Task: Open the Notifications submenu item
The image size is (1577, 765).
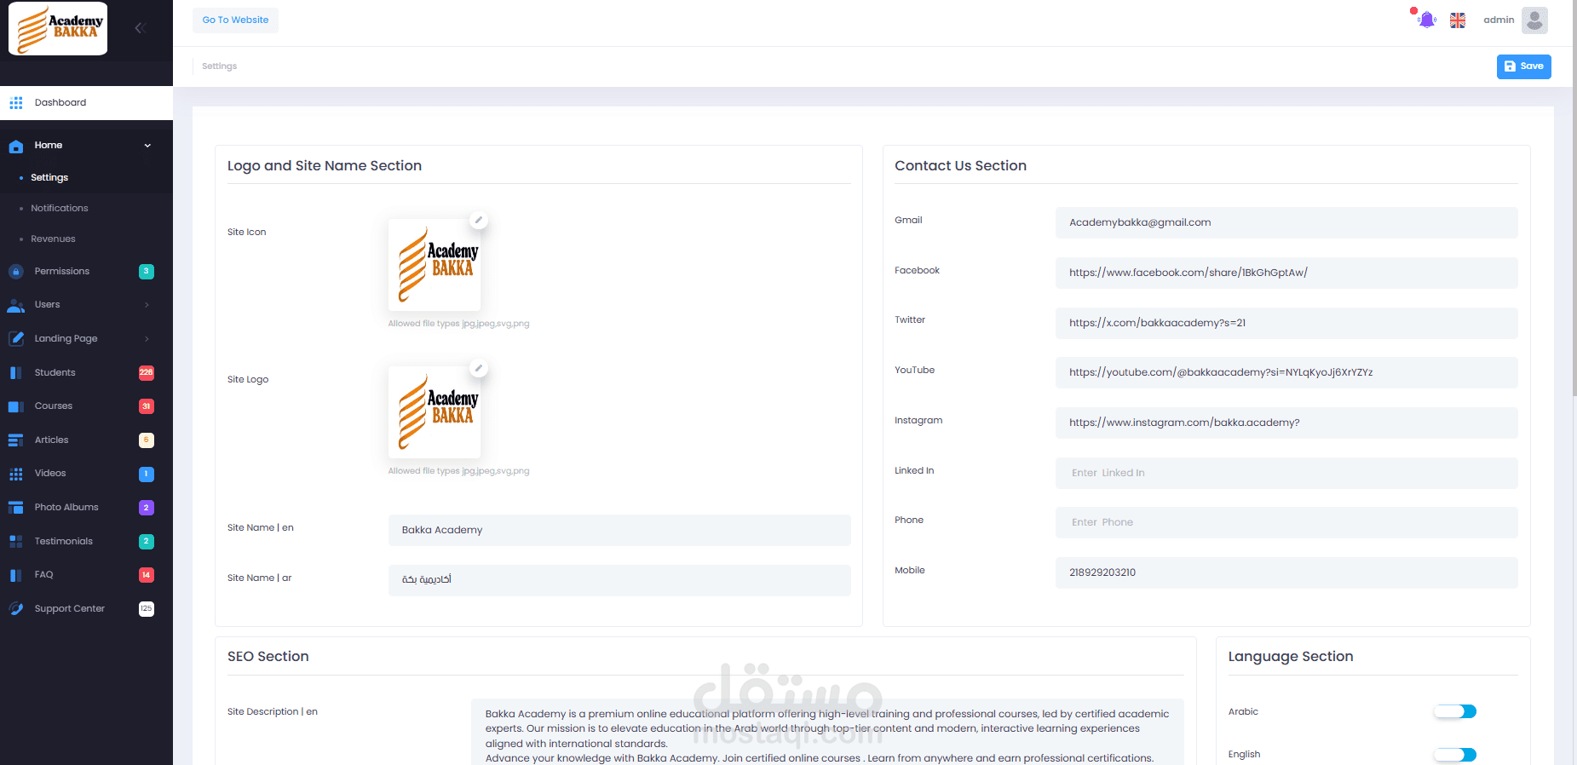Action: pyautogui.click(x=60, y=209)
